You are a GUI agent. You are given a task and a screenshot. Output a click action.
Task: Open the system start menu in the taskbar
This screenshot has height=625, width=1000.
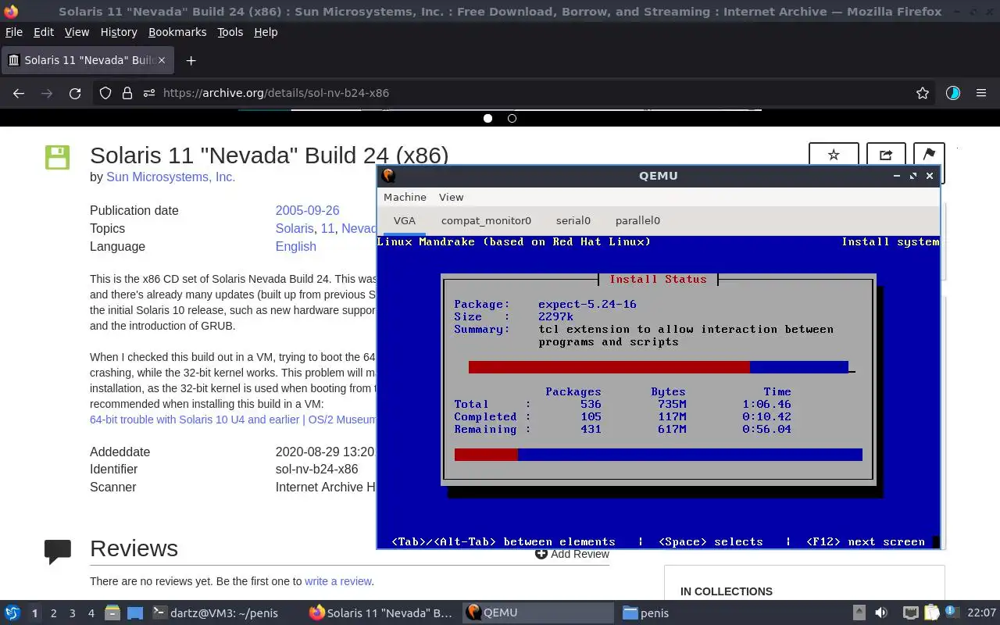coord(12,613)
